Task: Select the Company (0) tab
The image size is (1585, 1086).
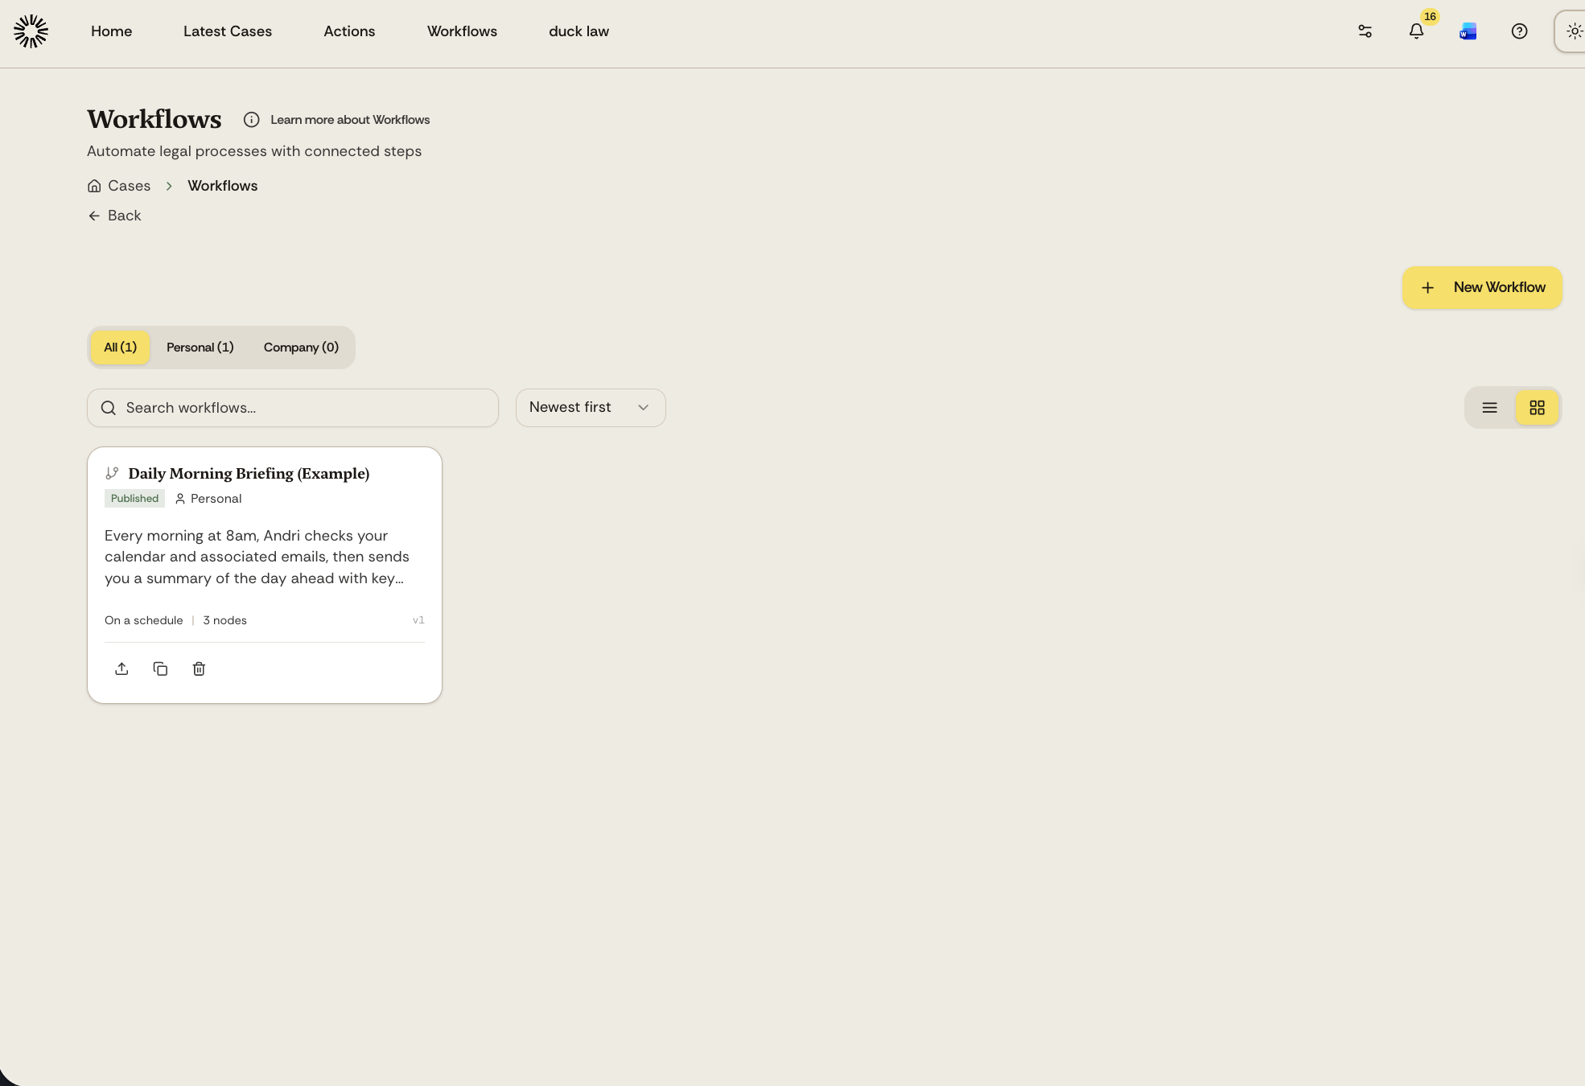Action: (301, 348)
